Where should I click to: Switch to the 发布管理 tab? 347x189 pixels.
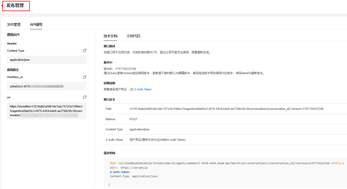[x=14, y=25]
